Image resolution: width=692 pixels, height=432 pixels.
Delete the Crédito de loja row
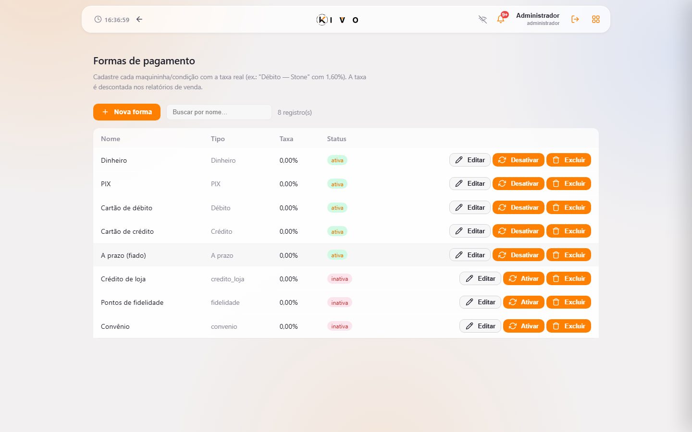pyautogui.click(x=568, y=278)
